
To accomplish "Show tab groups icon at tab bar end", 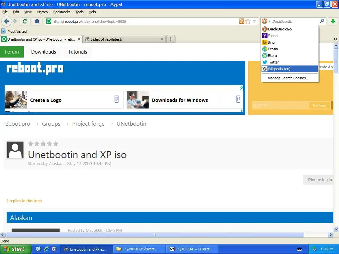I will tap(336, 39).
